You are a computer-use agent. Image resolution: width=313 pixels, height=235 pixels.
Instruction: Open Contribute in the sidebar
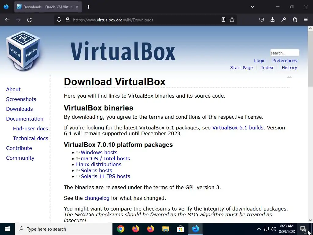click(19, 148)
